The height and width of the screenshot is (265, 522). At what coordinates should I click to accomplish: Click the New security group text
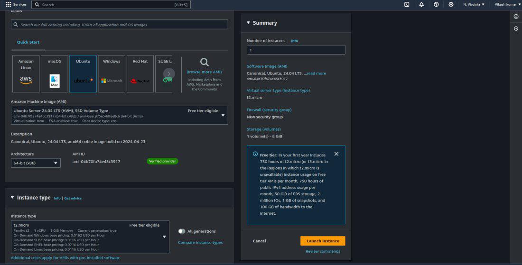click(x=265, y=117)
